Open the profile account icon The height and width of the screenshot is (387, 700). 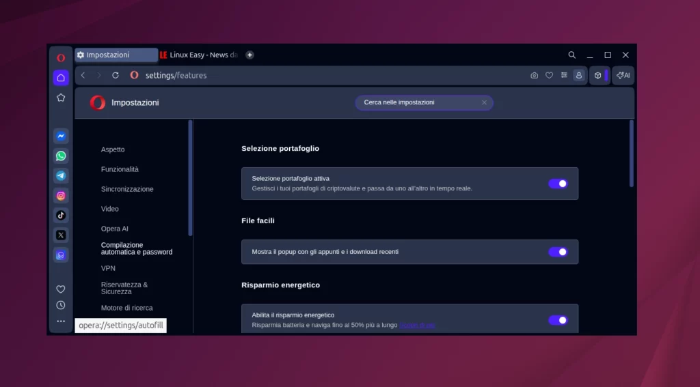point(578,75)
